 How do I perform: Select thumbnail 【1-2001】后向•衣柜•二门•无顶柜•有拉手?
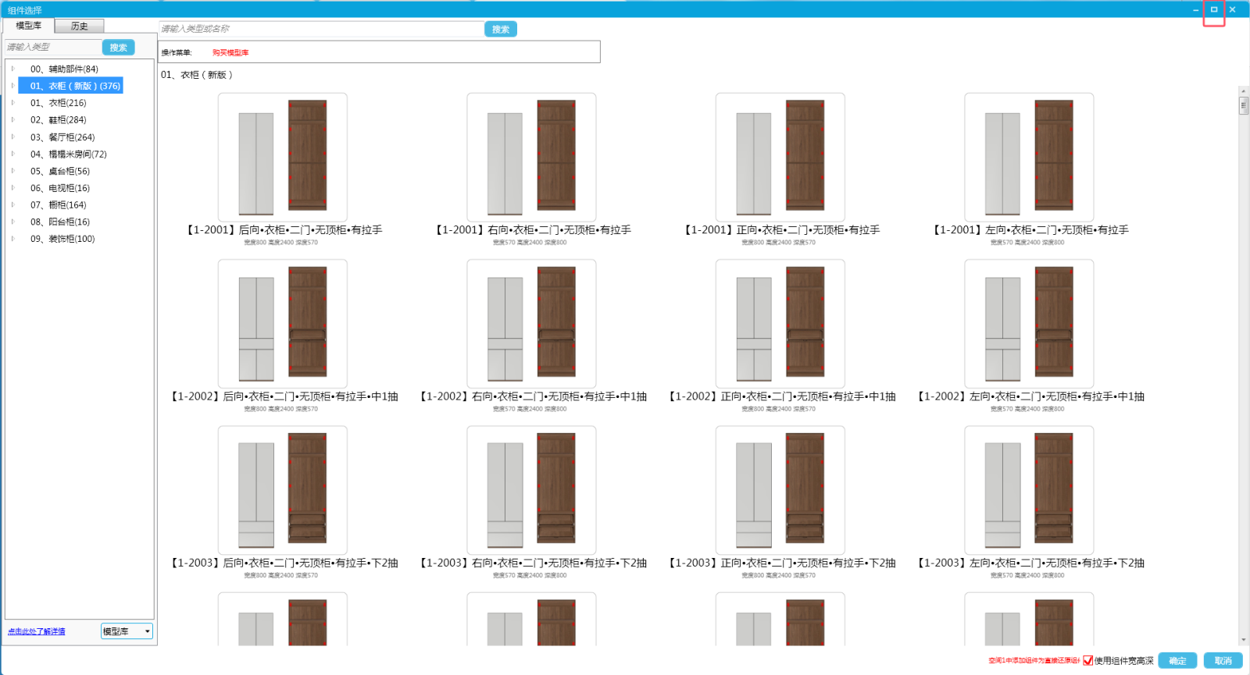(282, 157)
